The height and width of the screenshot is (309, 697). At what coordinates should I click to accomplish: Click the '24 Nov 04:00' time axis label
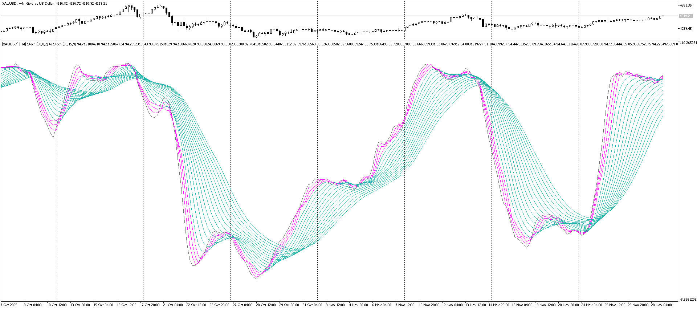591,305
